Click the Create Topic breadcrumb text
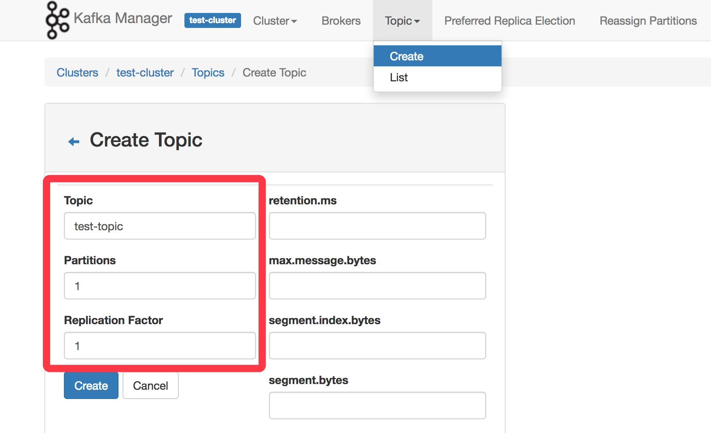Viewport: 711px width, 433px height. (274, 72)
